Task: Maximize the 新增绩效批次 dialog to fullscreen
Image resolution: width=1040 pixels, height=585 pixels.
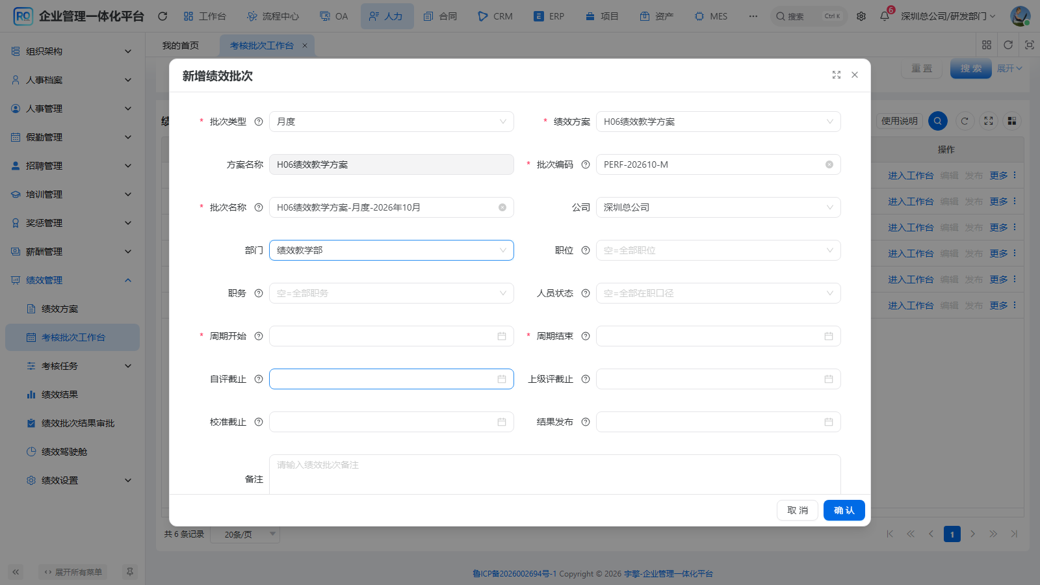Action: point(837,75)
